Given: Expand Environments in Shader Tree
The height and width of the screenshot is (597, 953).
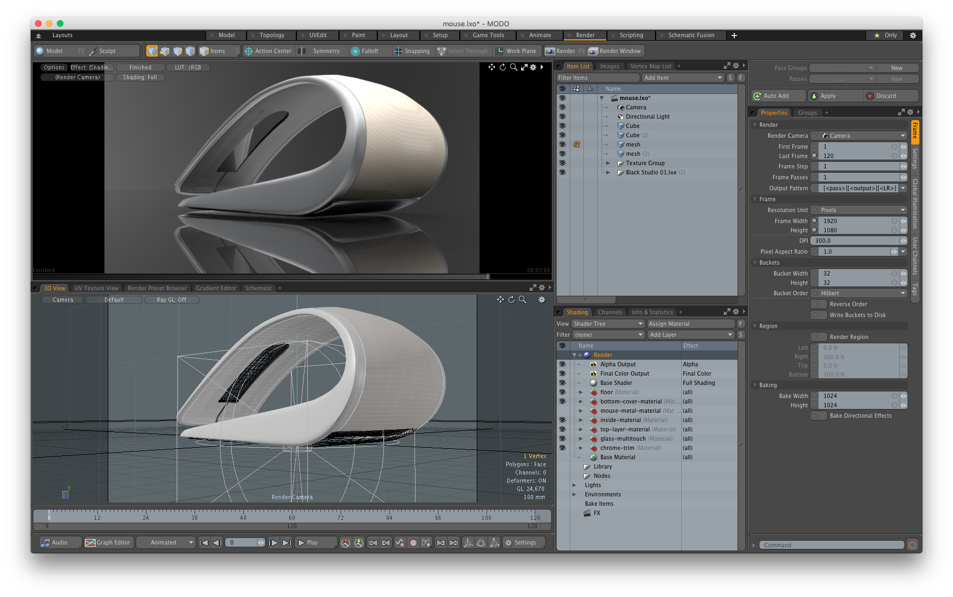Looking at the screenshot, I should (x=574, y=494).
